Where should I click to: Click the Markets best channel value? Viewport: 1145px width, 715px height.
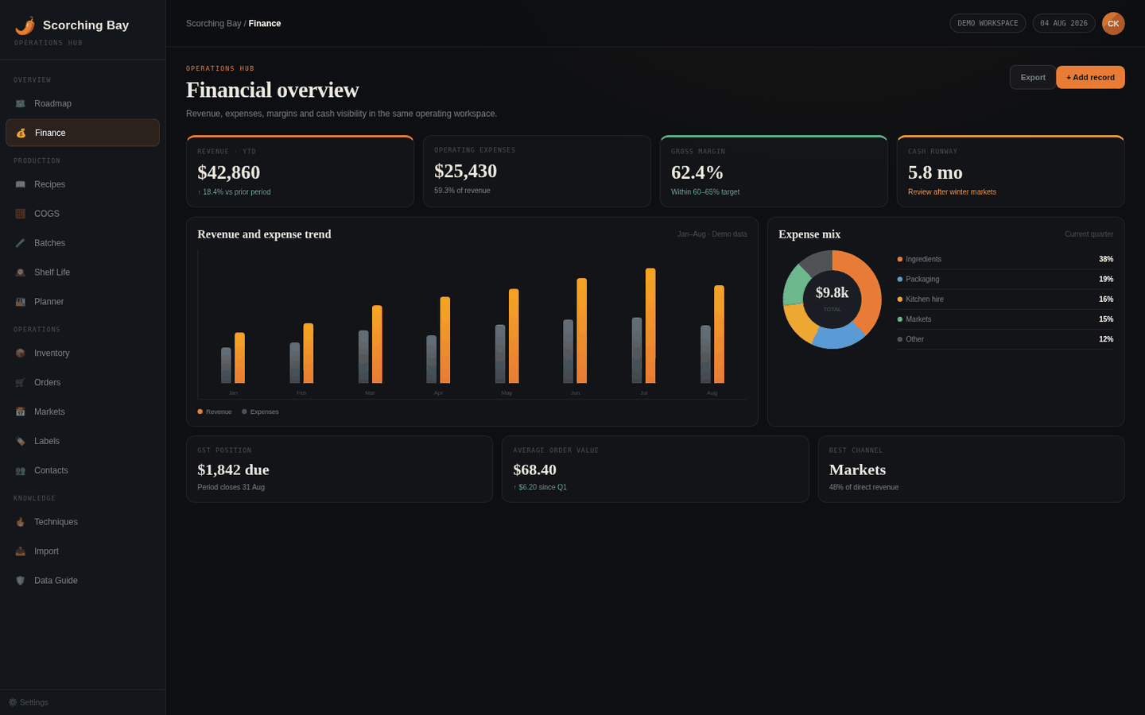pos(857,470)
